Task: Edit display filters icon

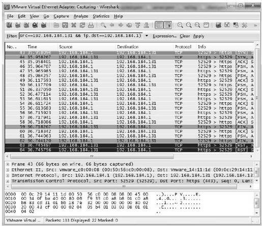Action: (227, 25)
